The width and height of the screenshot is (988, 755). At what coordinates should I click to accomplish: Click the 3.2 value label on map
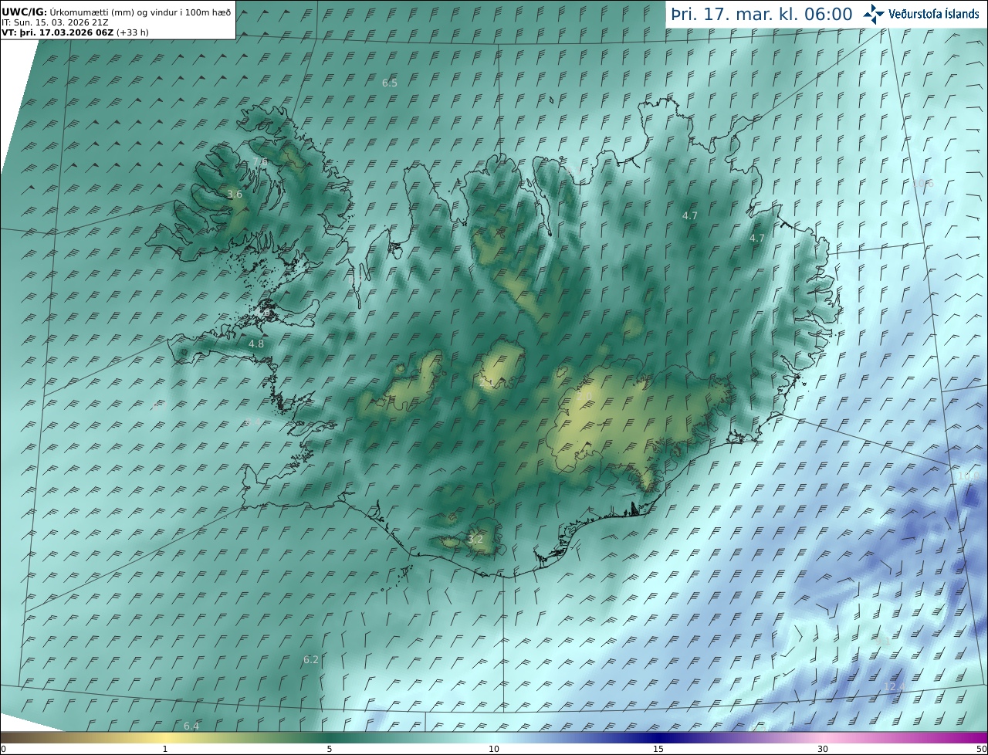(475, 539)
